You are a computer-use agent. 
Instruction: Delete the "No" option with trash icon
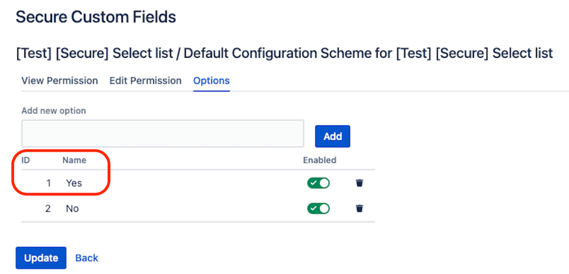tap(360, 209)
